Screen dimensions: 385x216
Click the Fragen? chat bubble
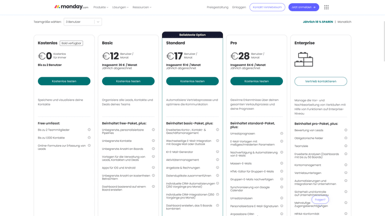click(x=320, y=199)
